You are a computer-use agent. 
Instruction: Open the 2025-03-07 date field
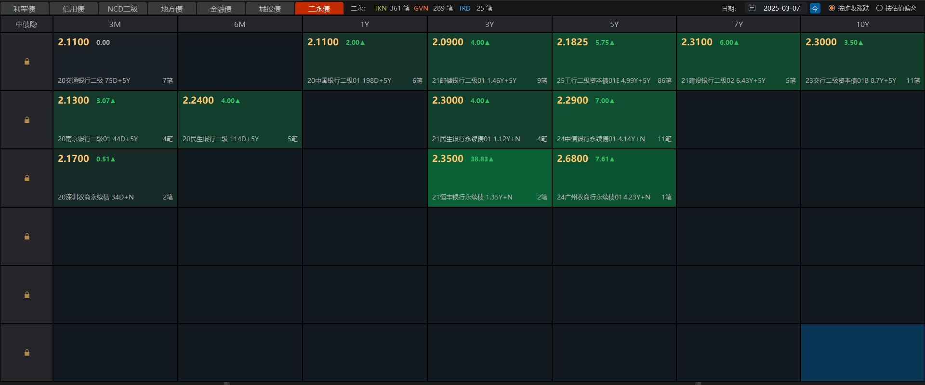pyautogui.click(x=781, y=8)
